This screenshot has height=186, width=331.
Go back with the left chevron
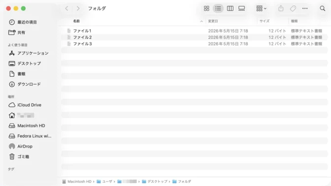66,8
